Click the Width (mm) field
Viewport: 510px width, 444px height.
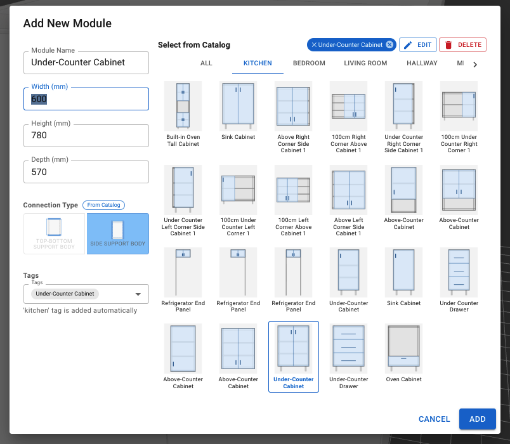(x=86, y=99)
